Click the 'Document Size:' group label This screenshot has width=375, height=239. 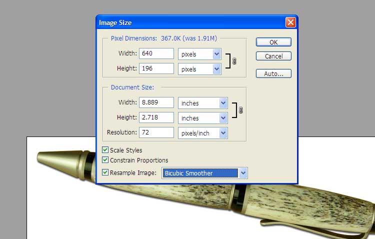pyautogui.click(x=132, y=87)
